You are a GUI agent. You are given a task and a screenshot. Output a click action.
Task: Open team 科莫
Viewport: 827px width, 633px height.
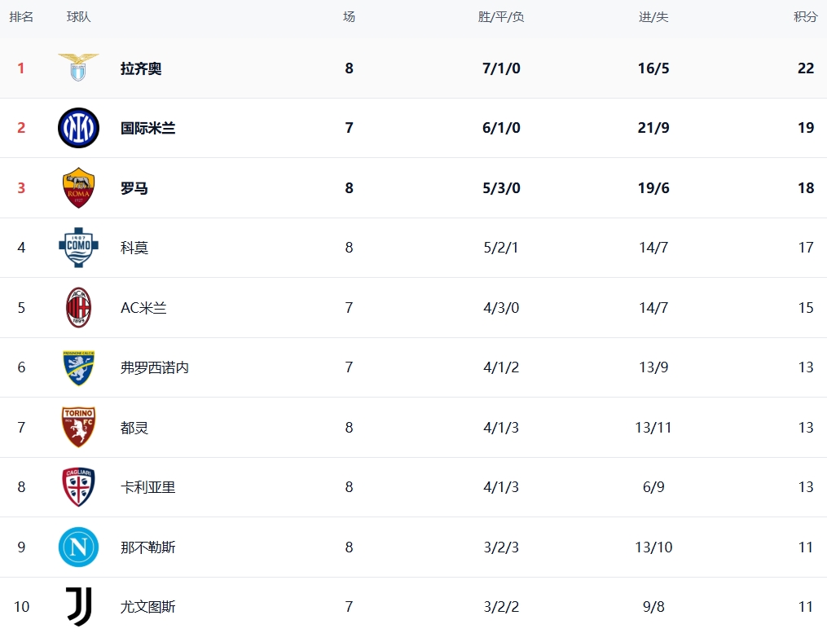click(x=134, y=248)
